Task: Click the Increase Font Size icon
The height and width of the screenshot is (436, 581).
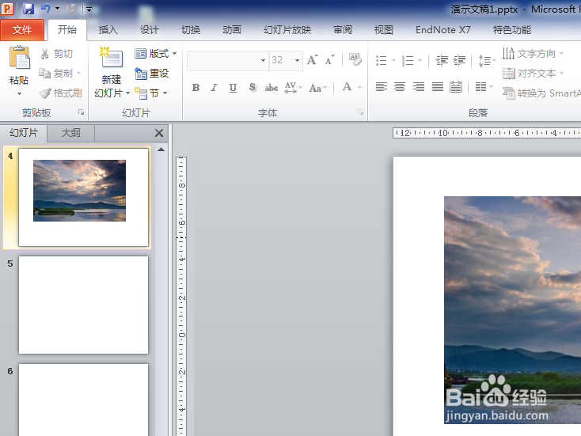Action: 312,59
